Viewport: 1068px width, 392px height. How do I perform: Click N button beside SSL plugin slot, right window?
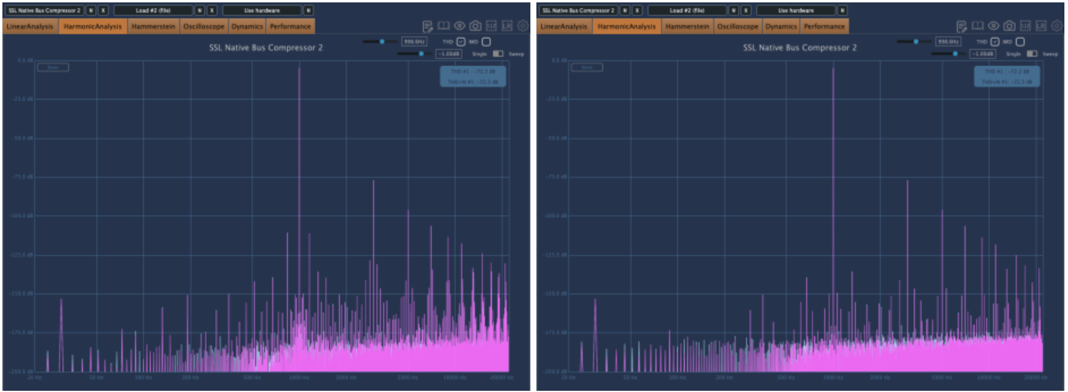pos(624,10)
